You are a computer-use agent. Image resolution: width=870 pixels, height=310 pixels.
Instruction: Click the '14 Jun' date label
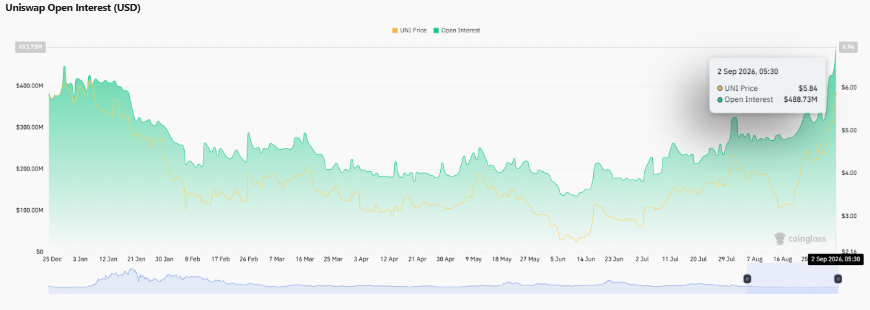[x=585, y=259]
